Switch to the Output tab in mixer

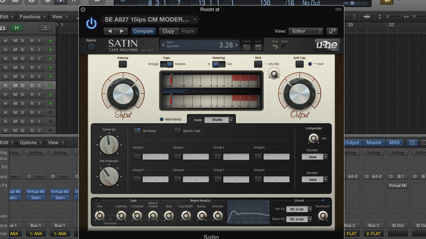coord(352,142)
